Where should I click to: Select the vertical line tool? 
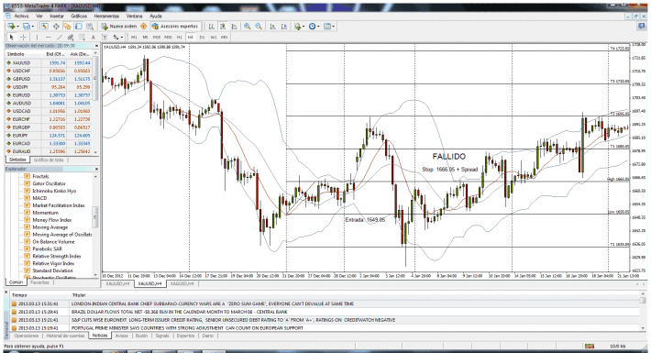click(x=37, y=37)
